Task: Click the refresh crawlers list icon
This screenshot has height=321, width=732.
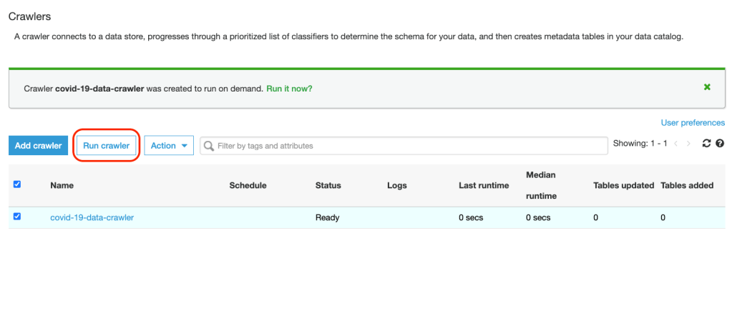Action: [x=706, y=144]
